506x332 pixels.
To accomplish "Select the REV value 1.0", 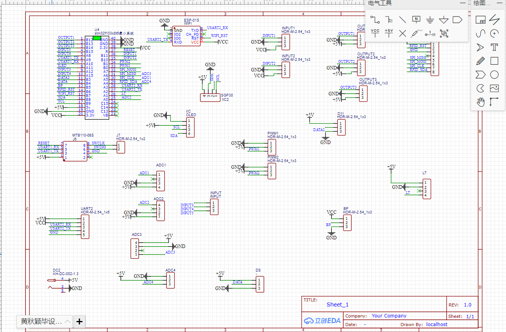I will click(468, 305).
